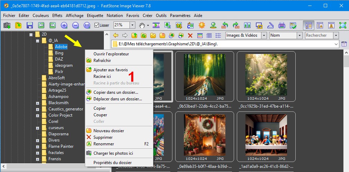Open the draw board text icon

(x=190, y=25)
